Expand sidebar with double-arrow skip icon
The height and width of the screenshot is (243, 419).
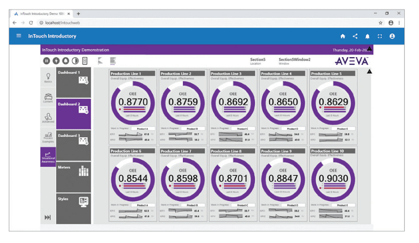pos(48,217)
